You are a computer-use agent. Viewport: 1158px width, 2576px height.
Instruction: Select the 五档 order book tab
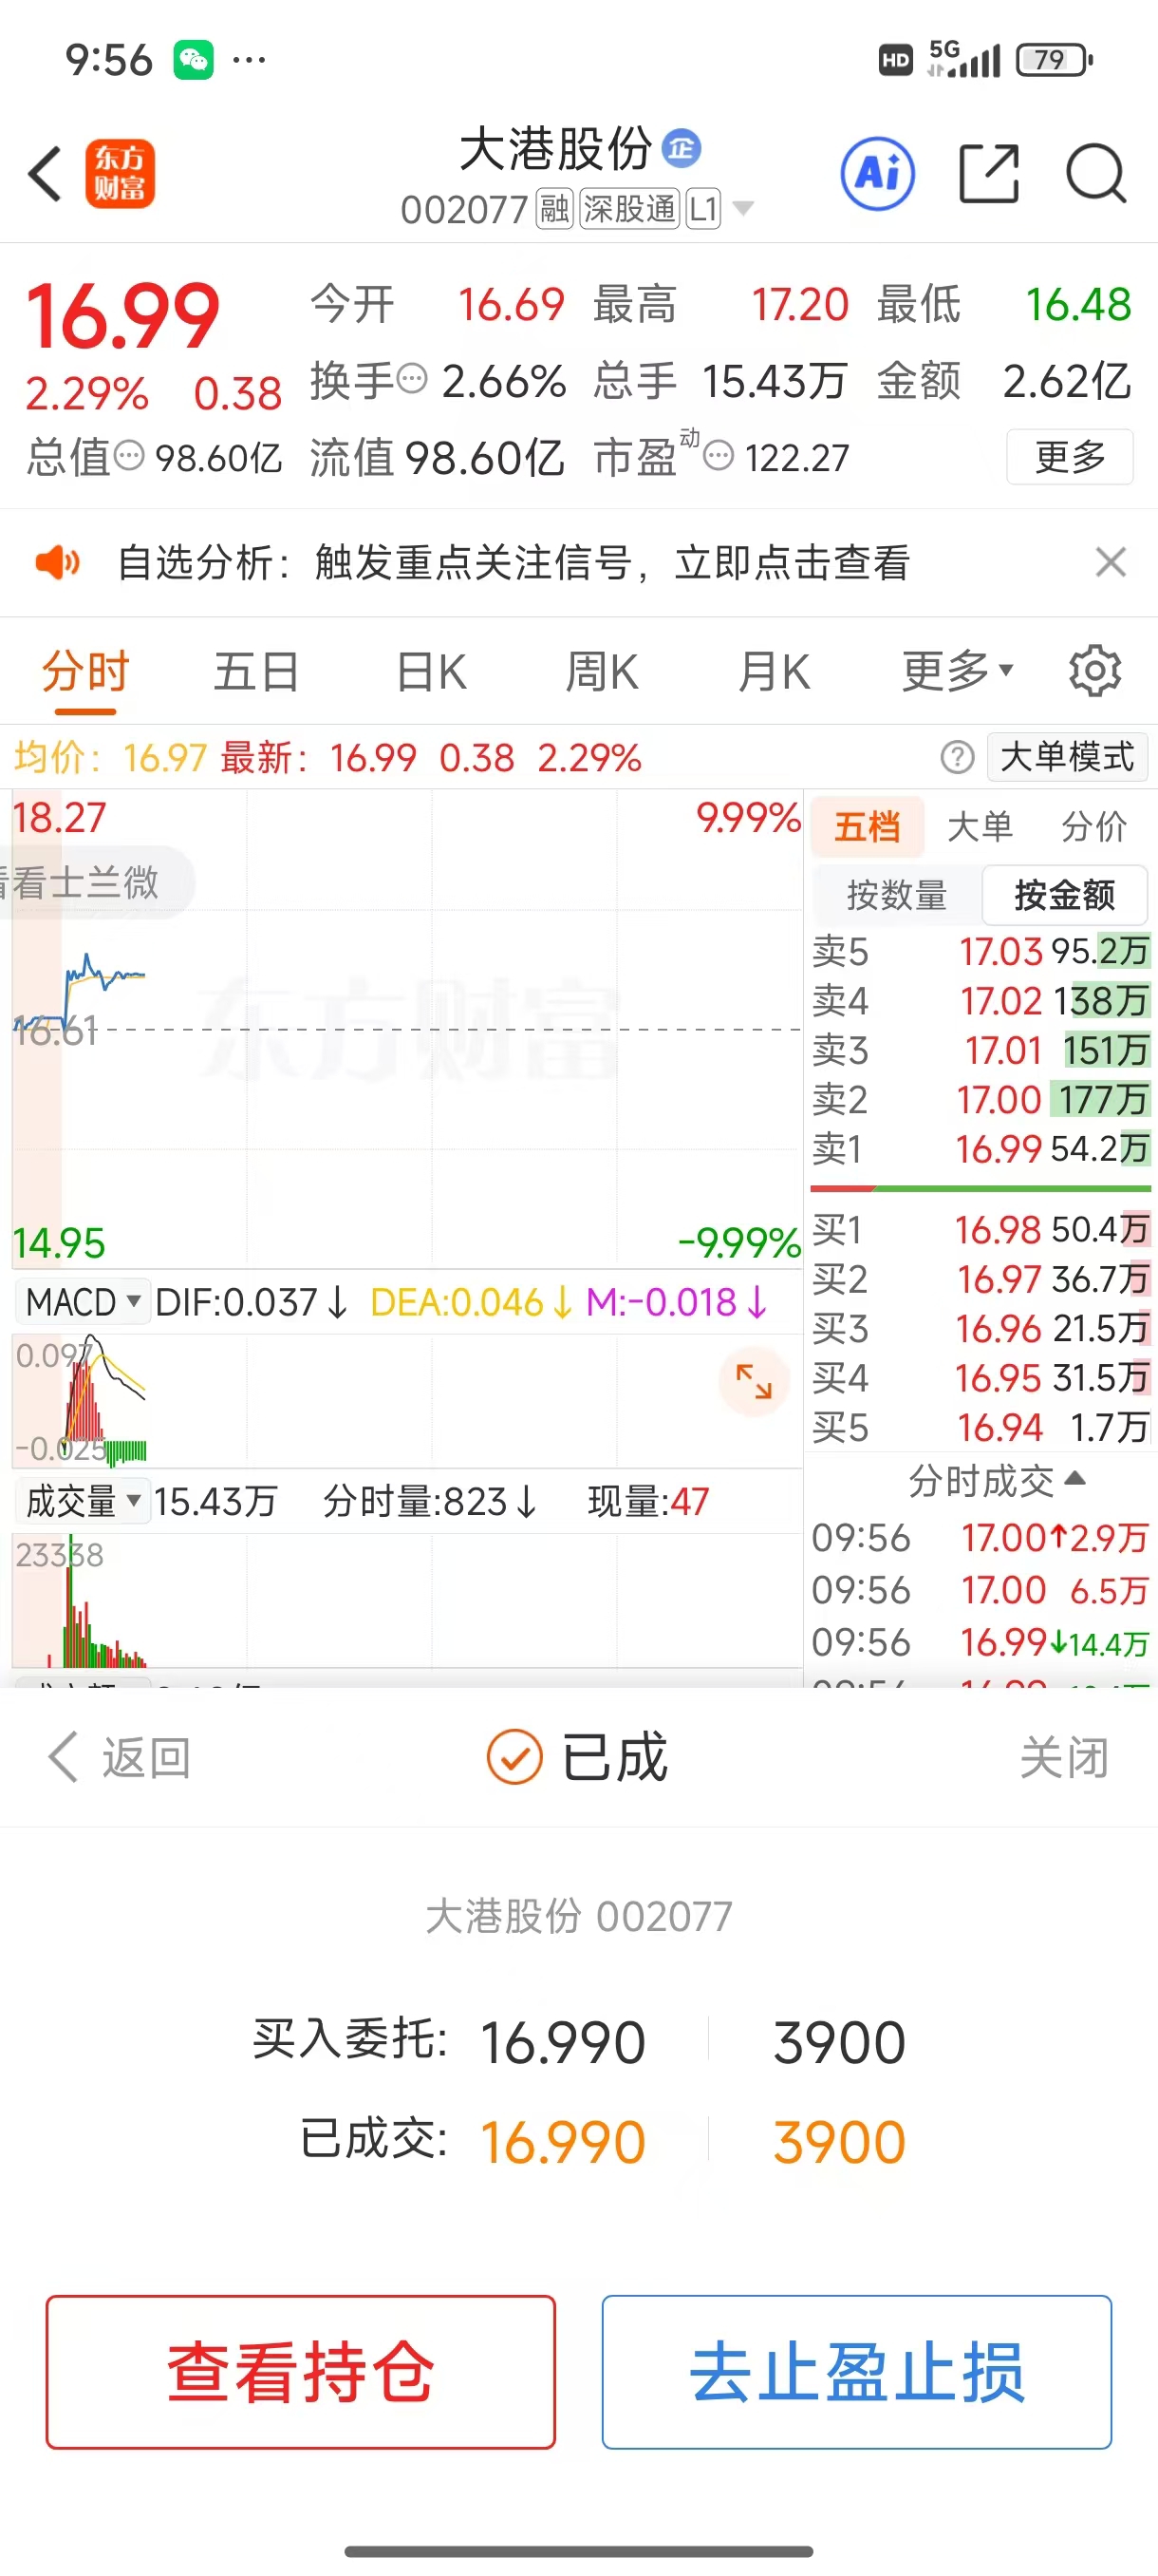(867, 826)
